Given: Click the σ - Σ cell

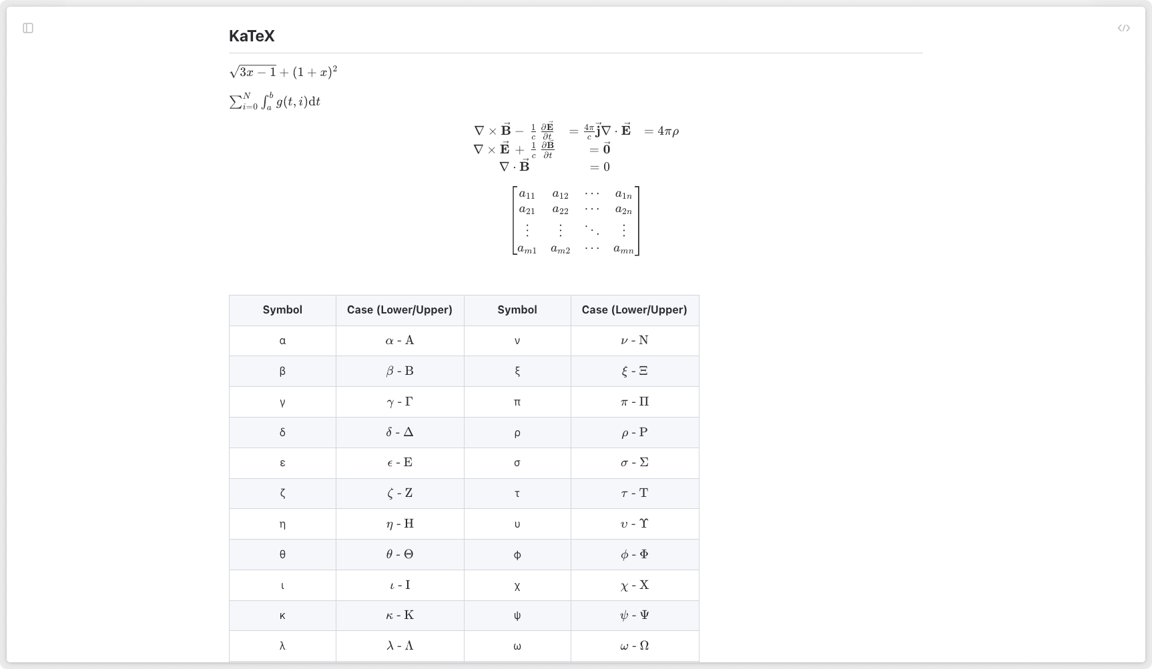Looking at the screenshot, I should [635, 463].
